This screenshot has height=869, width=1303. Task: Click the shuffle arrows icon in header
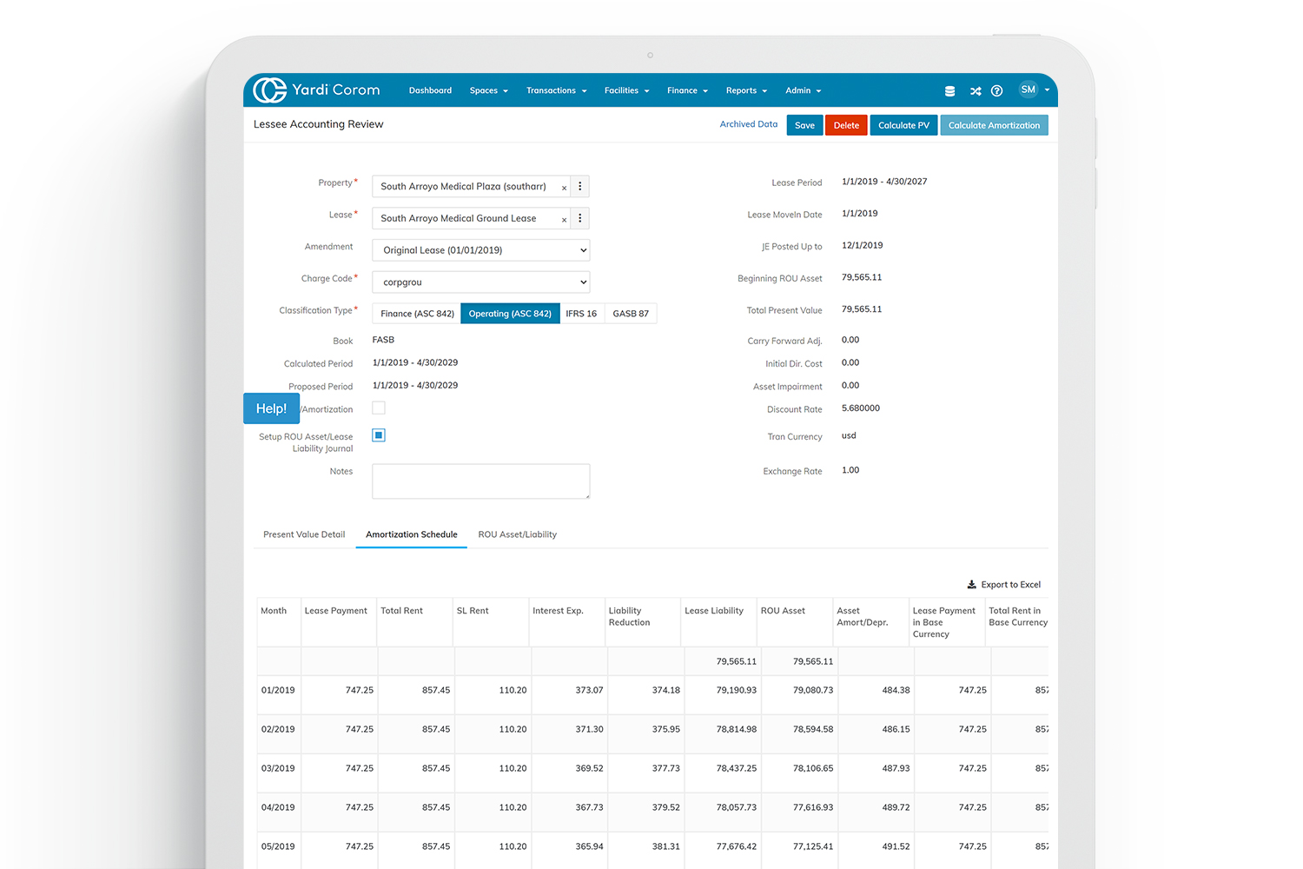coord(976,90)
